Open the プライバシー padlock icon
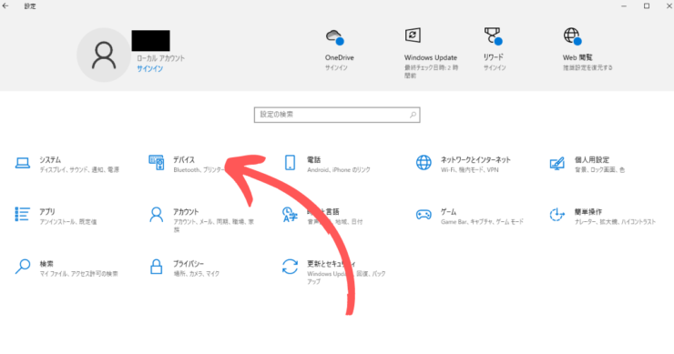Image resolution: width=674 pixels, height=354 pixels. pyautogui.click(x=157, y=267)
